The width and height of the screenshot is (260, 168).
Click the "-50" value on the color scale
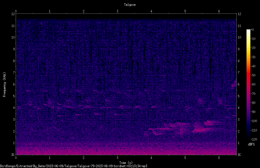pos(253,75)
